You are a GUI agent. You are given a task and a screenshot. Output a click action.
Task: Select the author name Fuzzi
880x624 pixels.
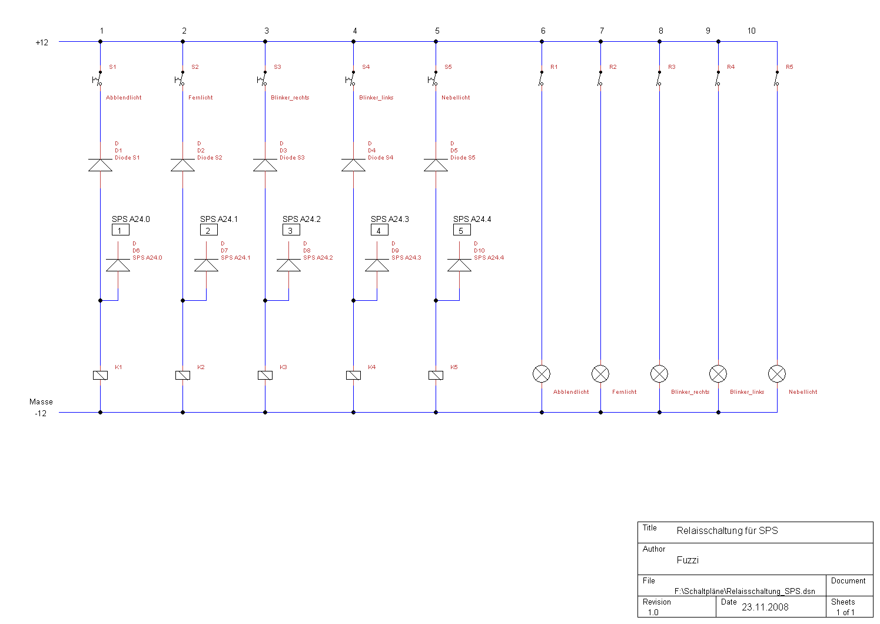tap(688, 560)
